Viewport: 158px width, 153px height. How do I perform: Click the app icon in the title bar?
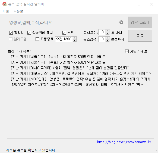pos(5,4)
